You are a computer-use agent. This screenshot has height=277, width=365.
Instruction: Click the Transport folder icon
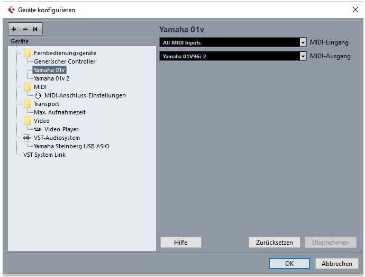click(x=27, y=104)
